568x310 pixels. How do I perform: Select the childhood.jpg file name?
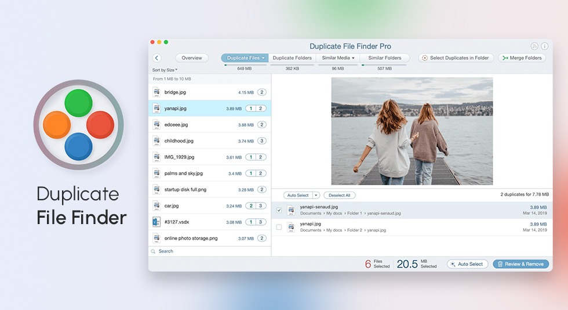pyautogui.click(x=179, y=141)
